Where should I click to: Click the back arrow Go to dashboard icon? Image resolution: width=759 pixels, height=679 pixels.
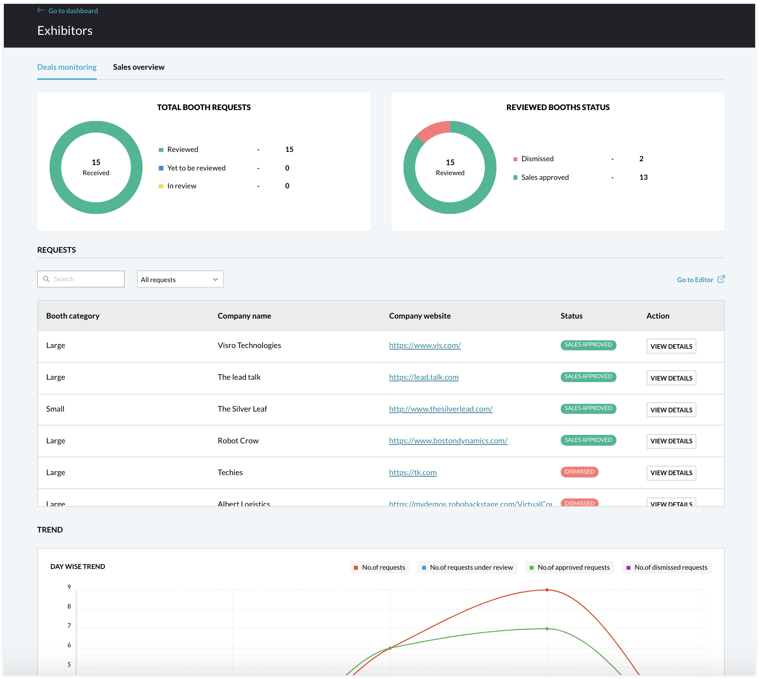tap(41, 10)
